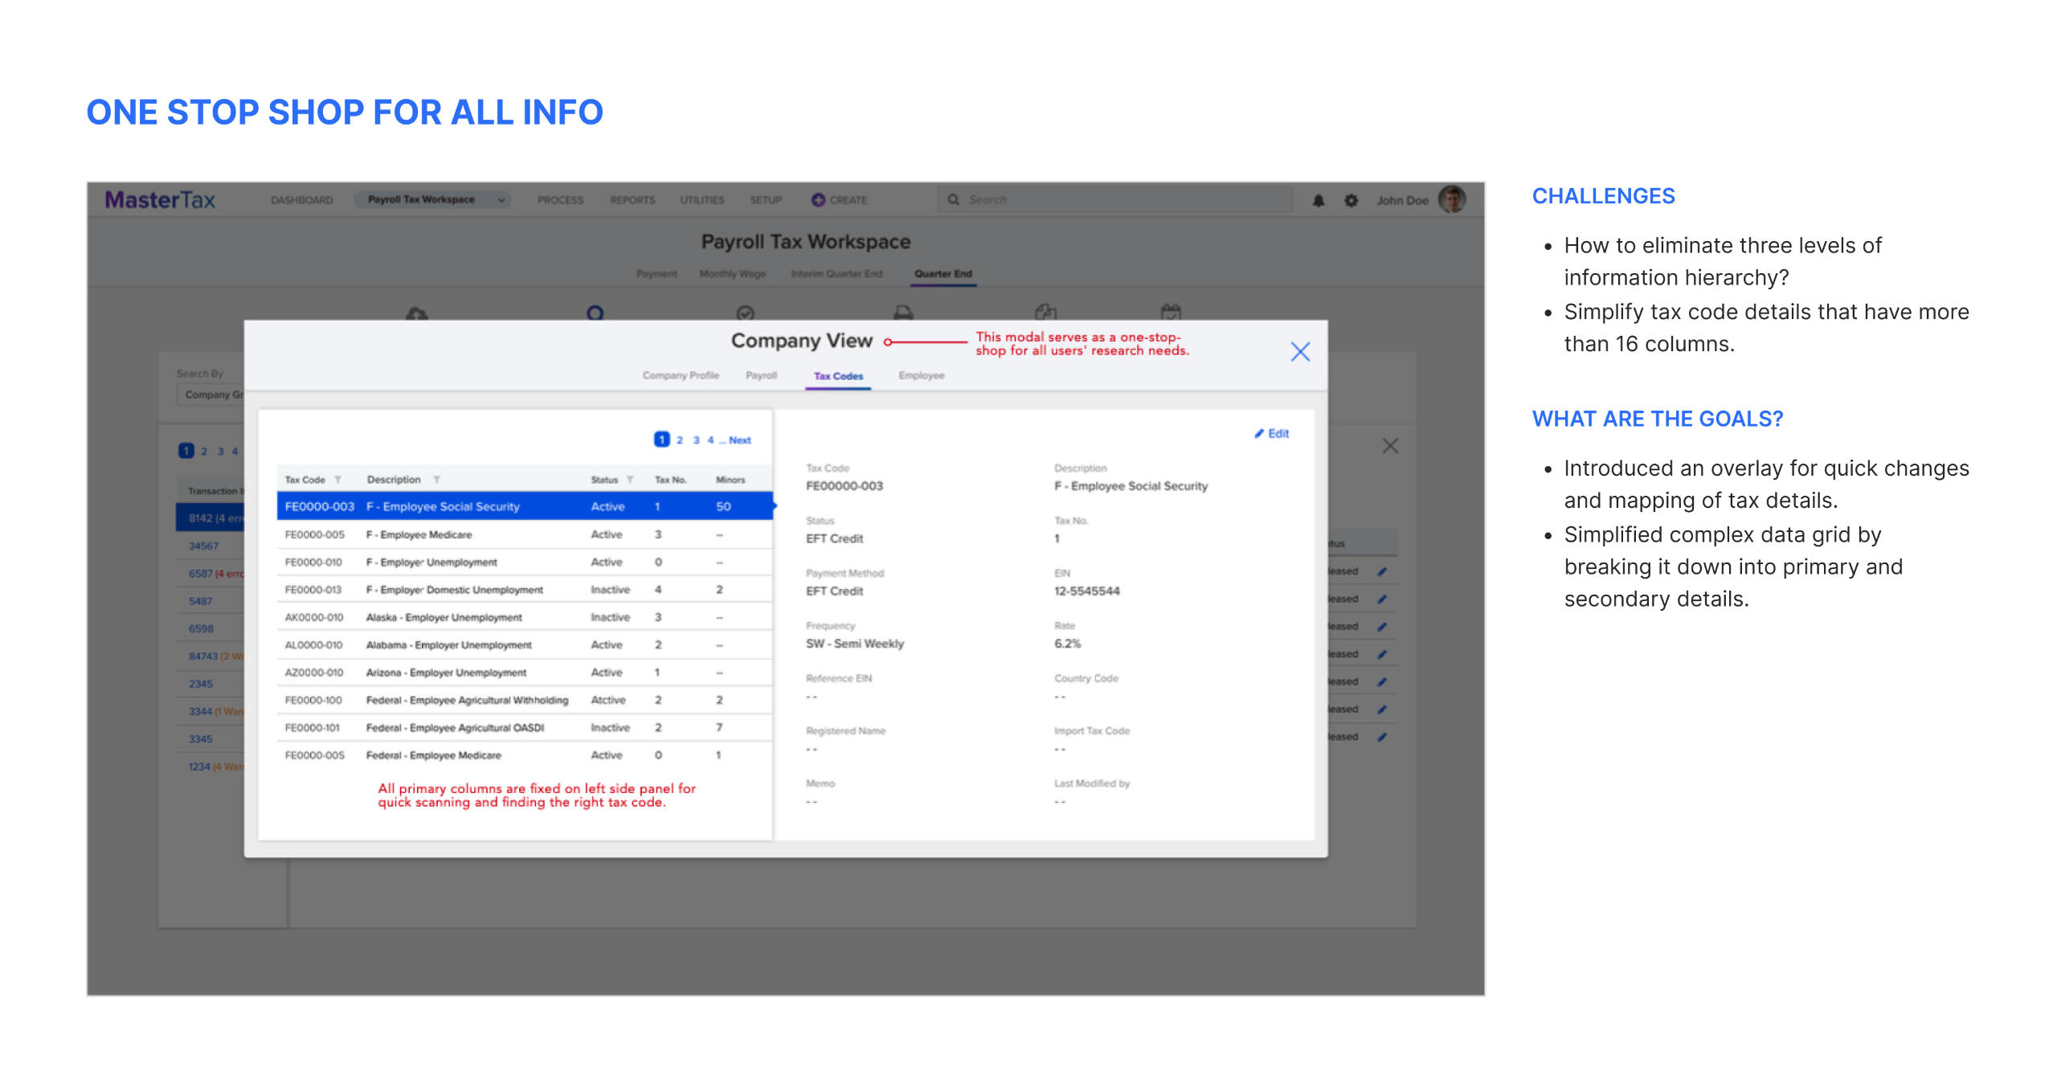This screenshot has height=1084, width=2057.
Task: Open the Employee tab in Company View
Action: coord(921,376)
